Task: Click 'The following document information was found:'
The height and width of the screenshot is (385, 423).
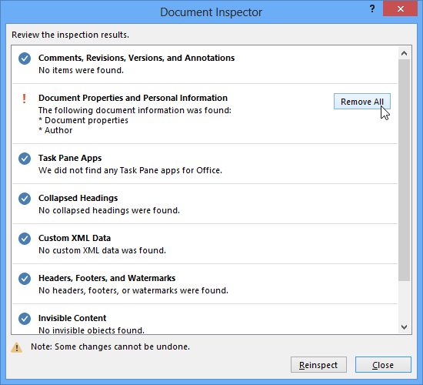Action: coord(135,110)
